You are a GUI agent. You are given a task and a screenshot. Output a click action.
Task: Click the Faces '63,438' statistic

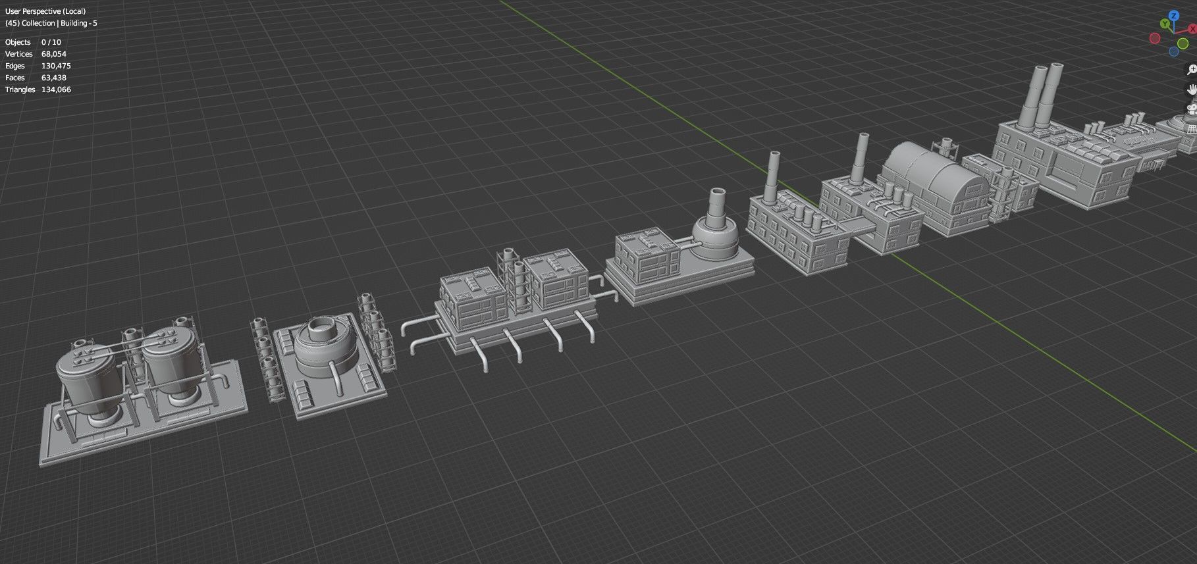coord(54,78)
